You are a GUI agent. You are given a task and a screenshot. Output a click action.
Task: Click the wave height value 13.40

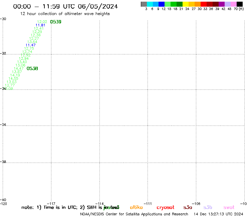click(x=22, y=62)
